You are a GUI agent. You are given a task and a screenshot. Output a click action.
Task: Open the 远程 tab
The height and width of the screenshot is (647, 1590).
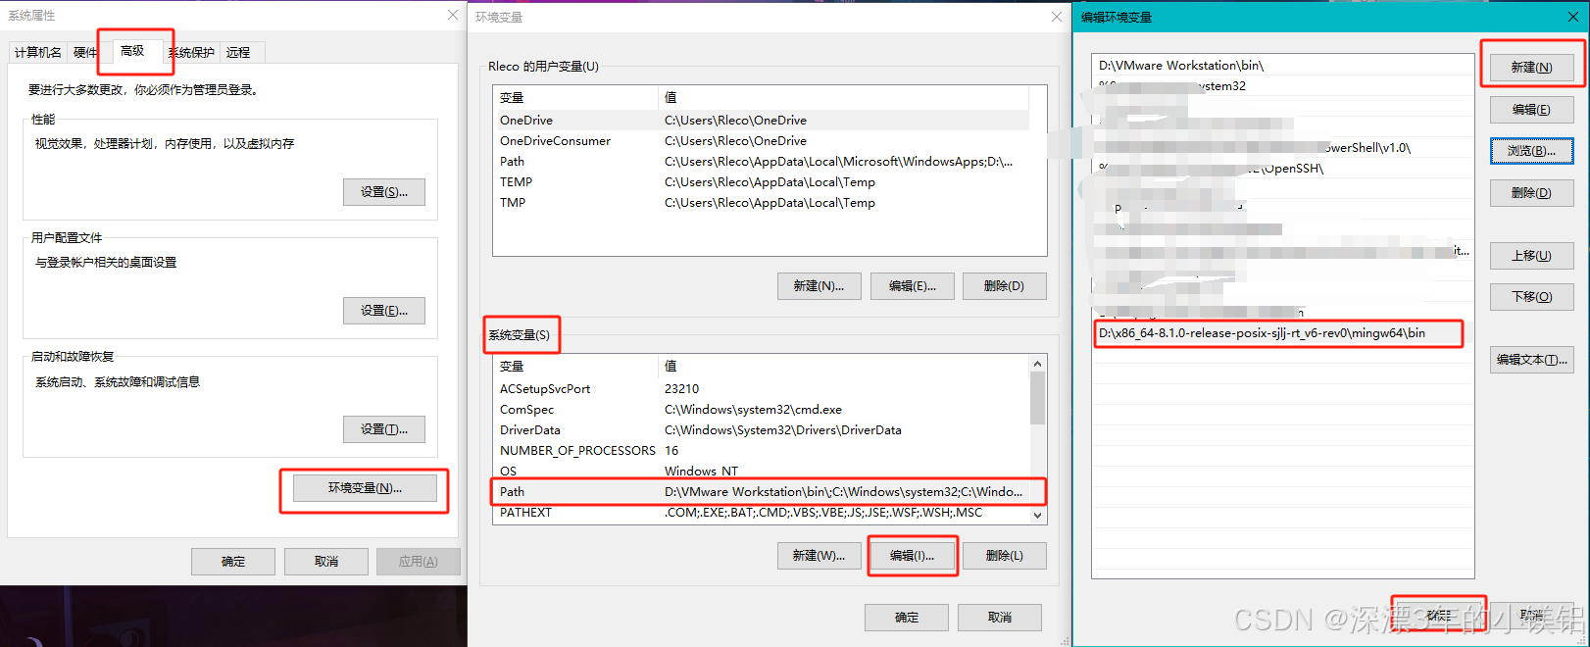[238, 53]
